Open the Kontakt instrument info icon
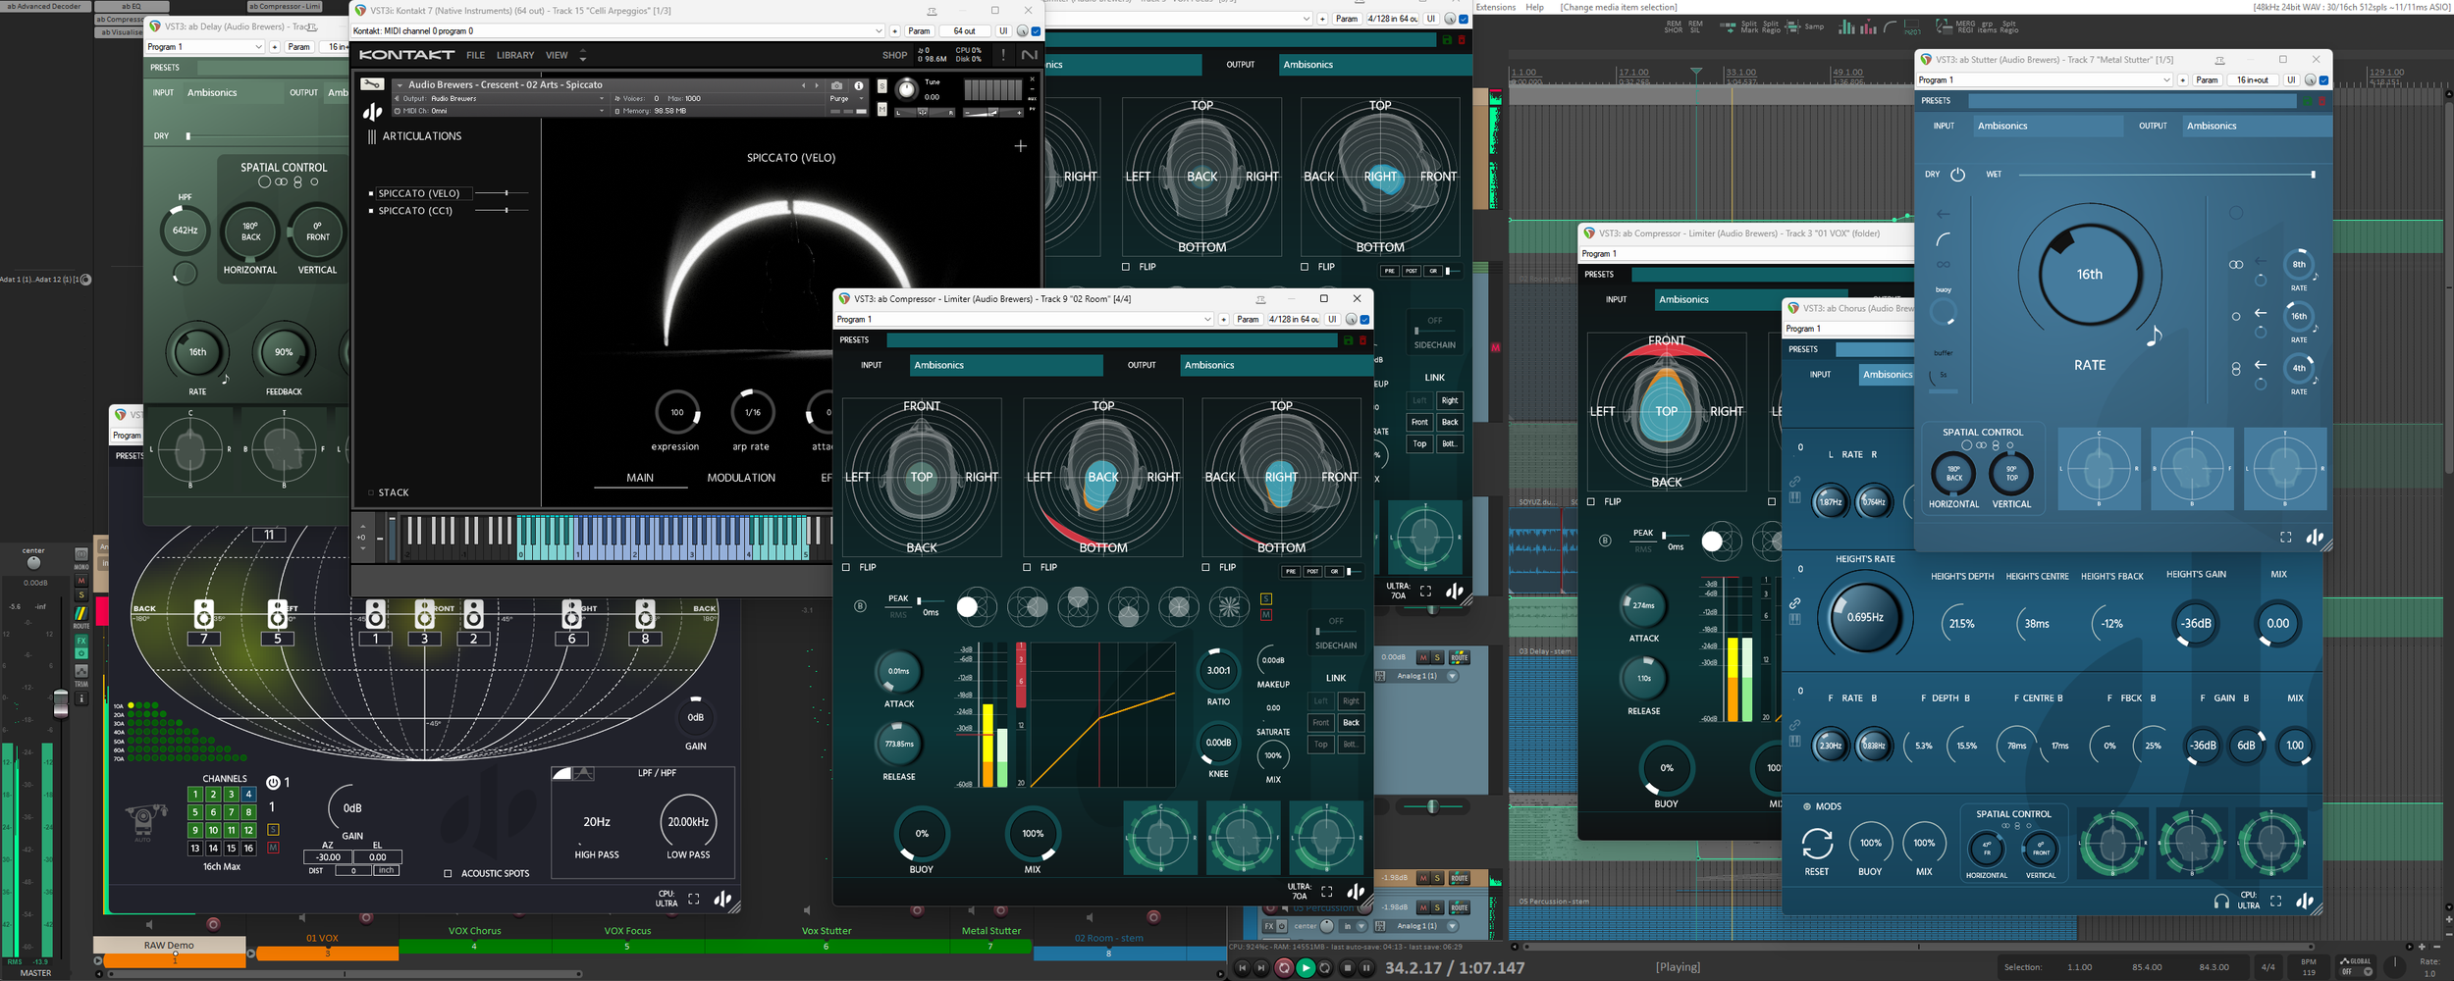This screenshot has height=981, width=2454. tap(859, 85)
